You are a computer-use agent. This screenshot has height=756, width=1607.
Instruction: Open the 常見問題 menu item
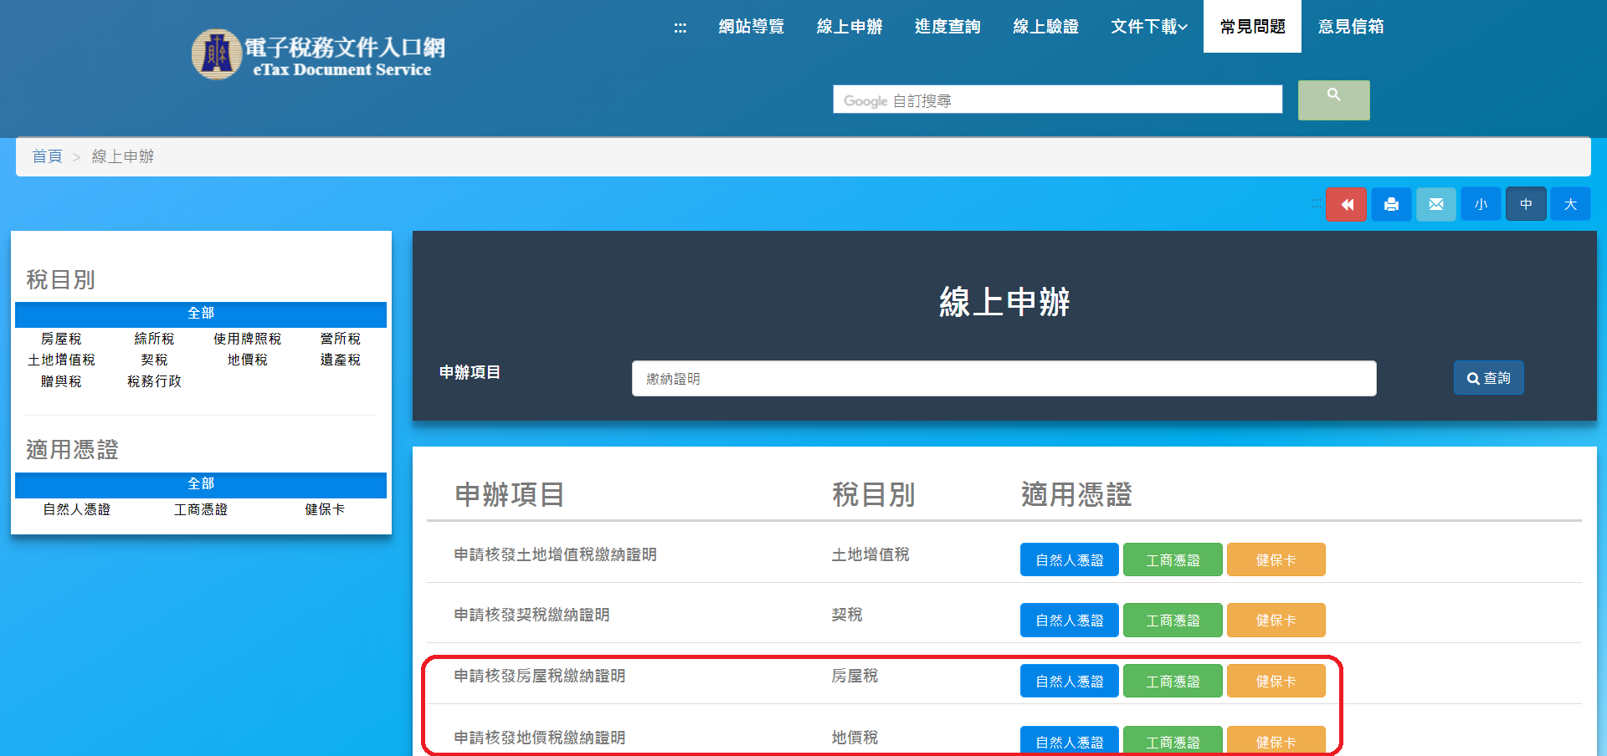1252,27
